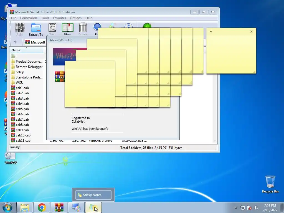Sort the list by the Name column header
This screenshot has width=284, height=213.
[26, 50]
